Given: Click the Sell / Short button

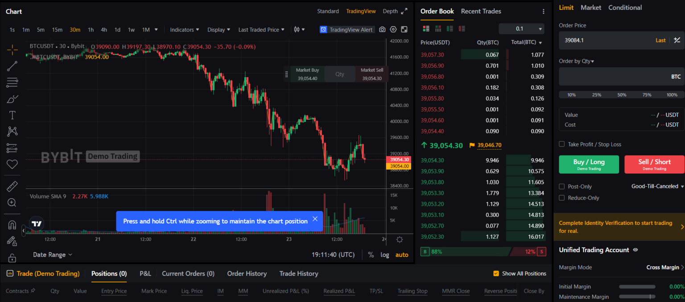Looking at the screenshot, I should point(654,164).
